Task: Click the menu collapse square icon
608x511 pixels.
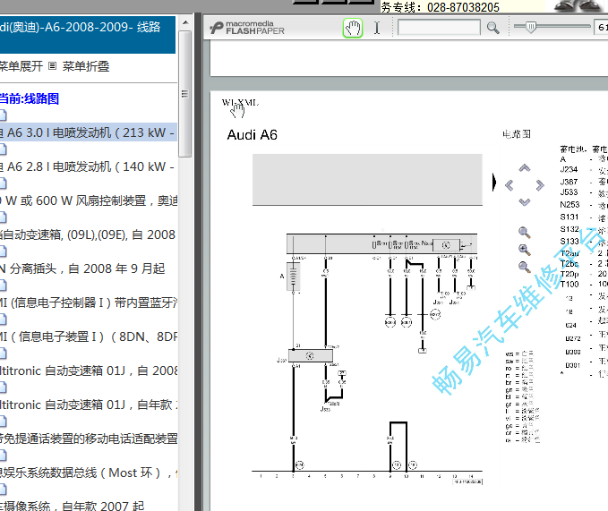Action: click(x=52, y=66)
